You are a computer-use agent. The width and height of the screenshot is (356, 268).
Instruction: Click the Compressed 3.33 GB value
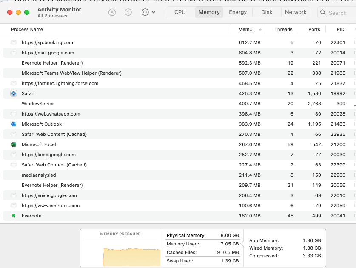312,256
